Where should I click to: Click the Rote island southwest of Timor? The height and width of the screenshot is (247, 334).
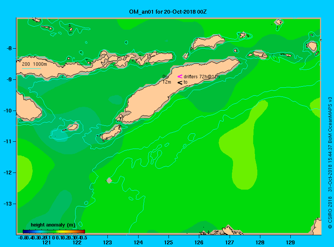click(111, 133)
